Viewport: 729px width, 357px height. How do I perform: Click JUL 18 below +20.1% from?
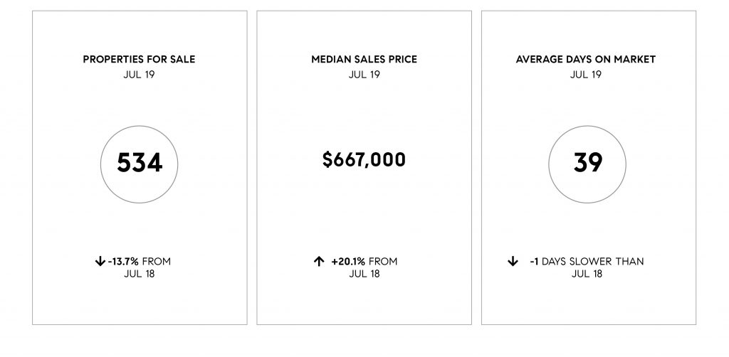364,274
